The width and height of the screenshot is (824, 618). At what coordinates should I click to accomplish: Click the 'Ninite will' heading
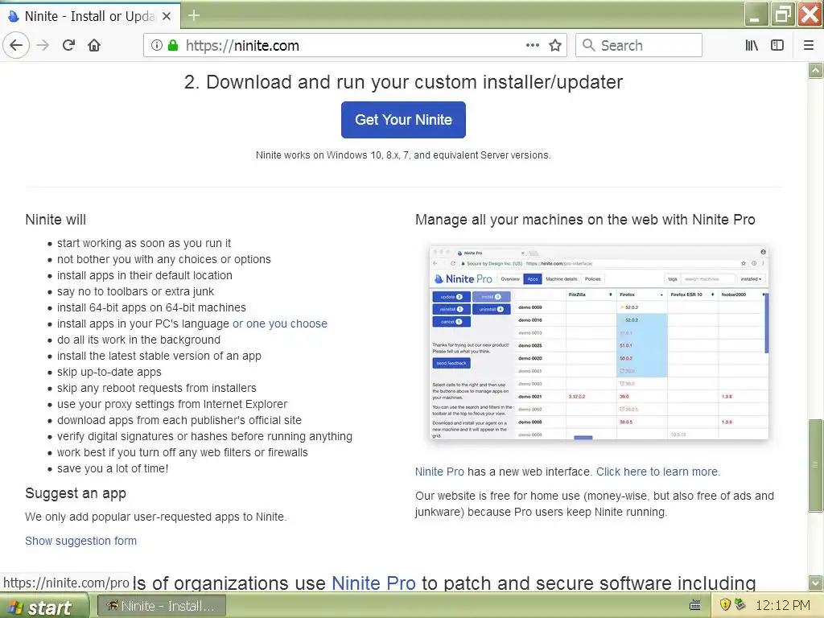[x=56, y=220]
